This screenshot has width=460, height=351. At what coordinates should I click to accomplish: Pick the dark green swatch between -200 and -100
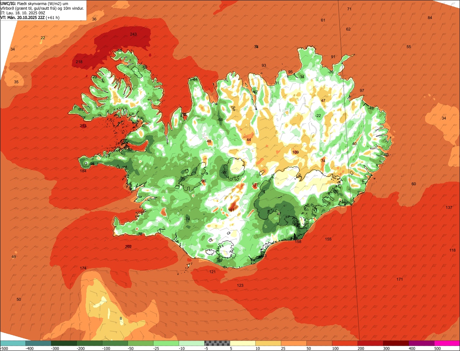90,343
